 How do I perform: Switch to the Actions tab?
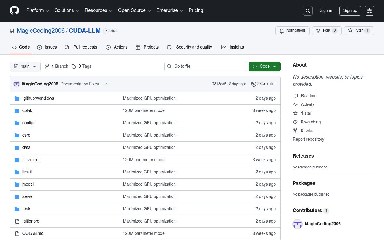point(117,47)
